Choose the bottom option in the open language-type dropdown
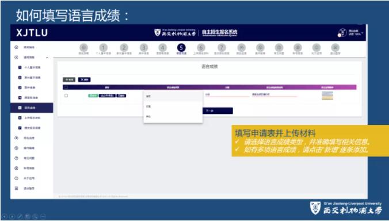 (173, 117)
